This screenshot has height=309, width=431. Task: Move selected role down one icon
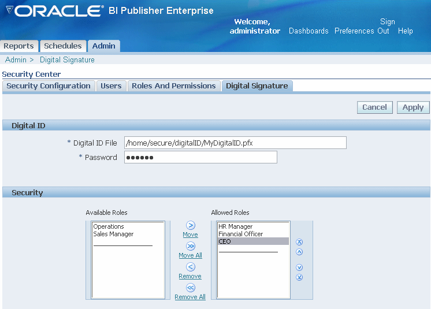point(299,267)
